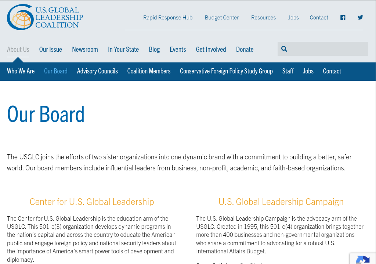The height and width of the screenshot is (264, 376).
Task: Click the 501-c(4) advocacy arm paragraph
Action: tap(280, 235)
